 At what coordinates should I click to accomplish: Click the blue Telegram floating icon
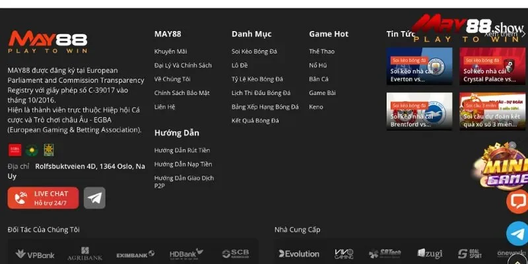517,233
